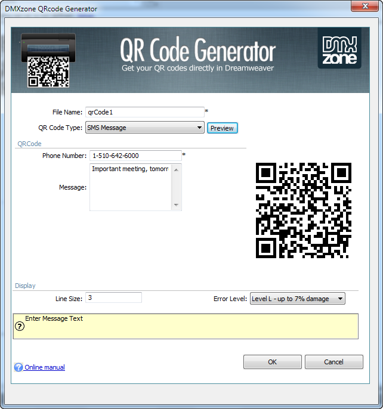Click the Message scrollbar down arrow
This screenshot has height=409, width=383.
176,204
